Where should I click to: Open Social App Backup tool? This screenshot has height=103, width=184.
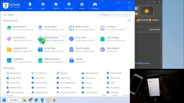pyautogui.click(x=15, y=92)
